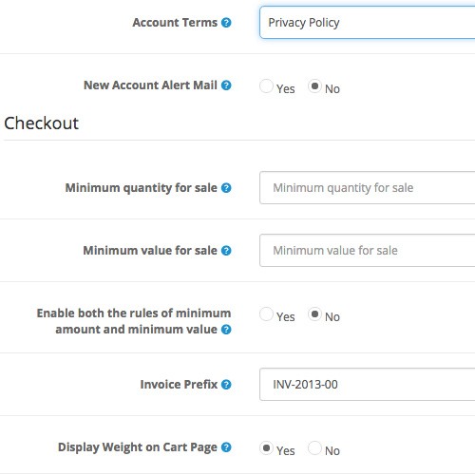
Task: Open help tooltip for Minimum quantity for sale
Action: pos(226,188)
